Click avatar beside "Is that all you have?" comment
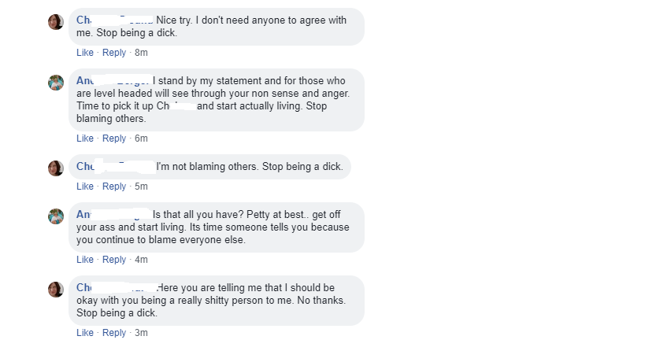 [x=56, y=216]
